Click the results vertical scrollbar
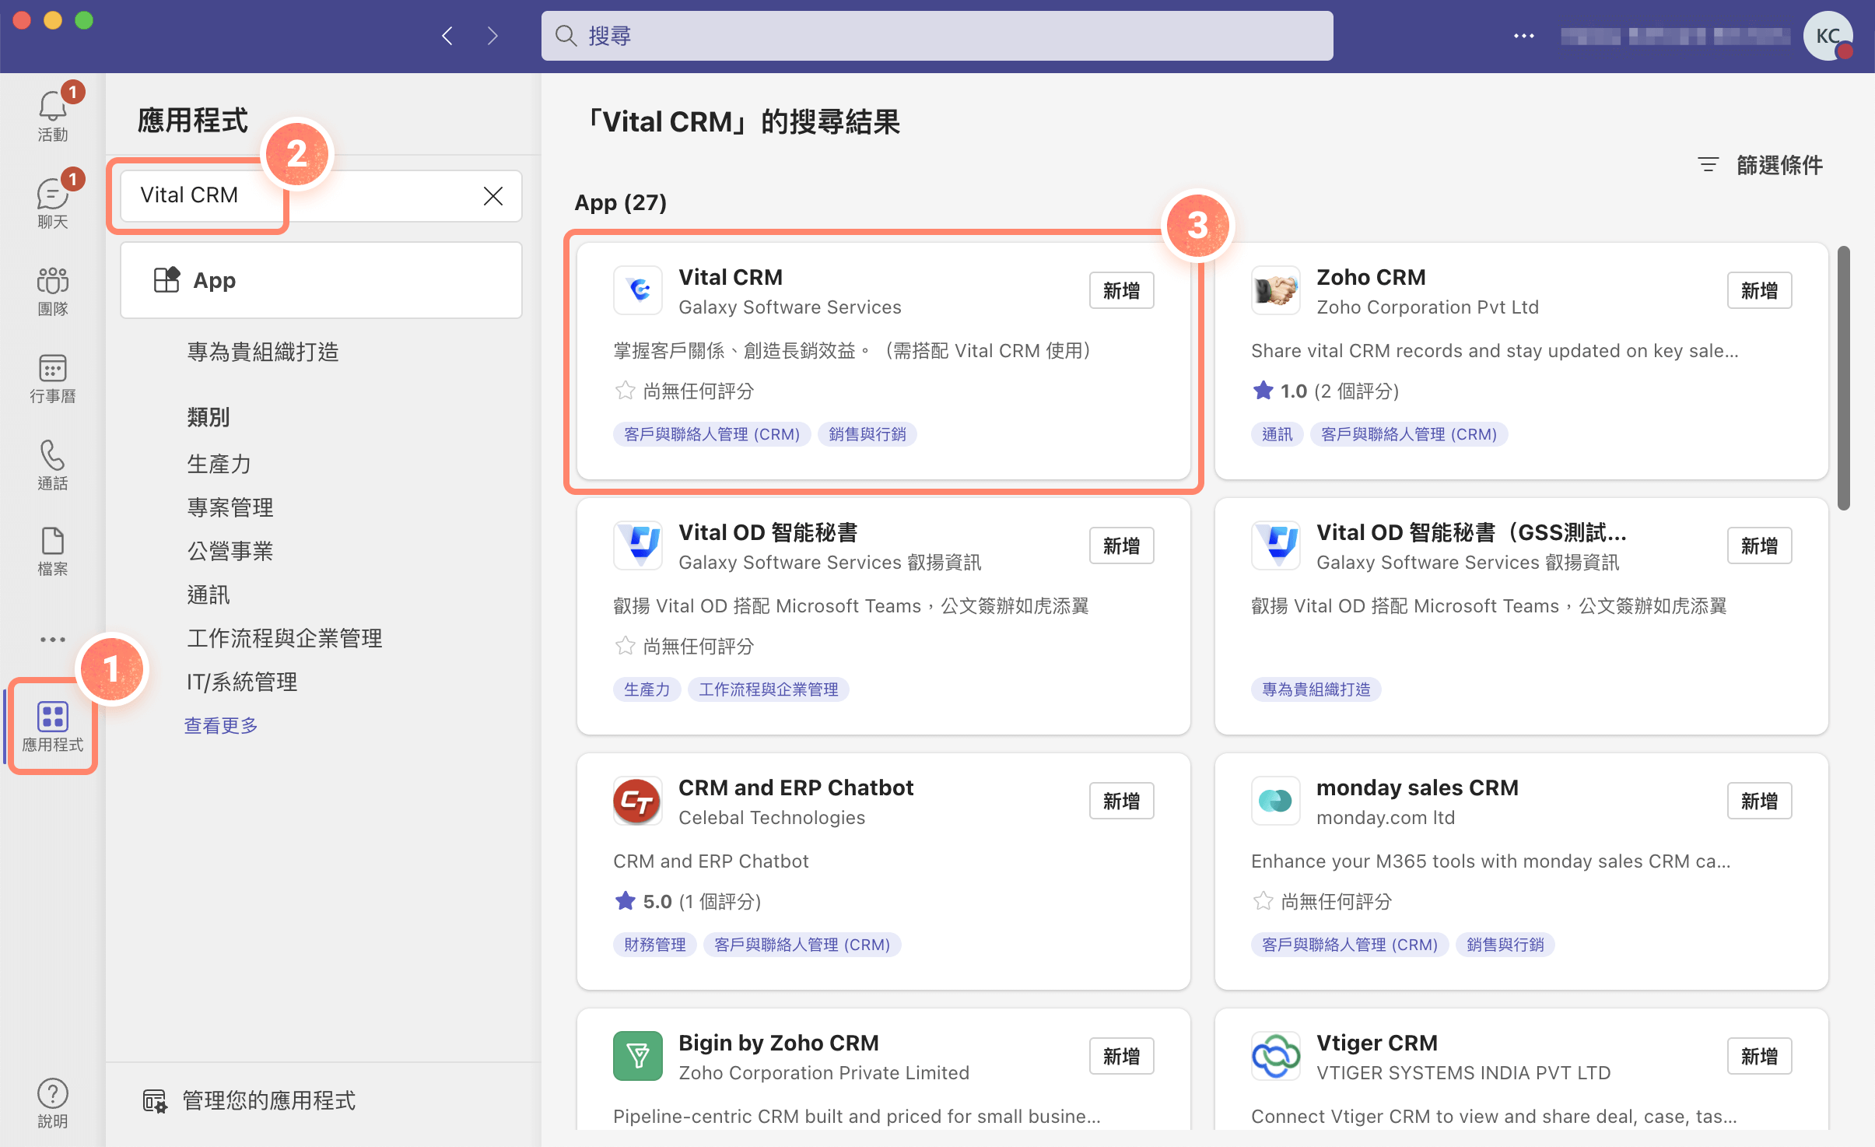Screen dimensions: 1875x1147 coord(1843,378)
